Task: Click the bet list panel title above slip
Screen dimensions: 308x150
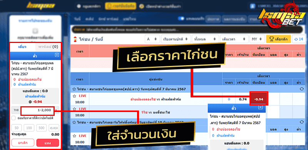Action: click(x=35, y=21)
